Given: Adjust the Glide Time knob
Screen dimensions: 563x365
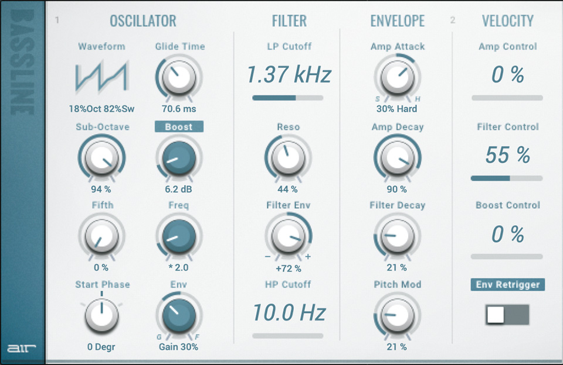Looking at the screenshot, I should coord(179,77).
